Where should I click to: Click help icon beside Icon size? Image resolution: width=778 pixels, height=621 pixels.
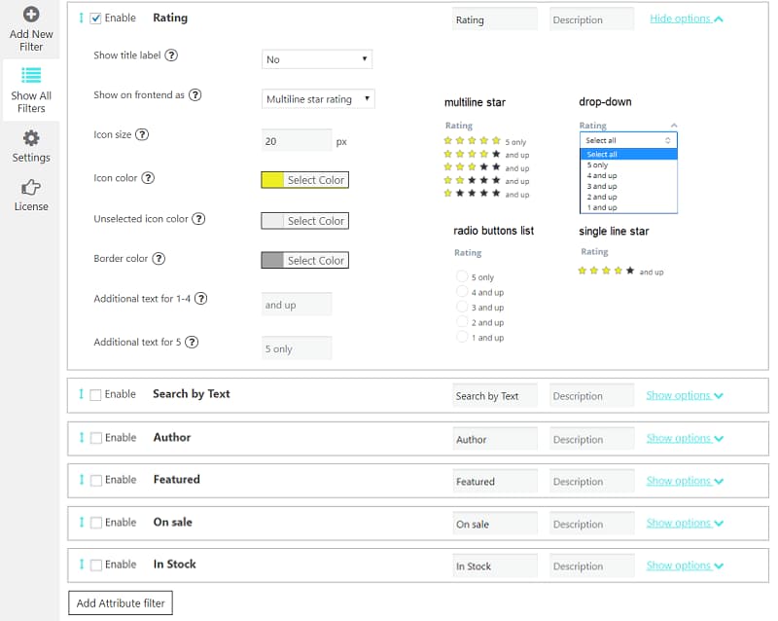[x=142, y=134]
